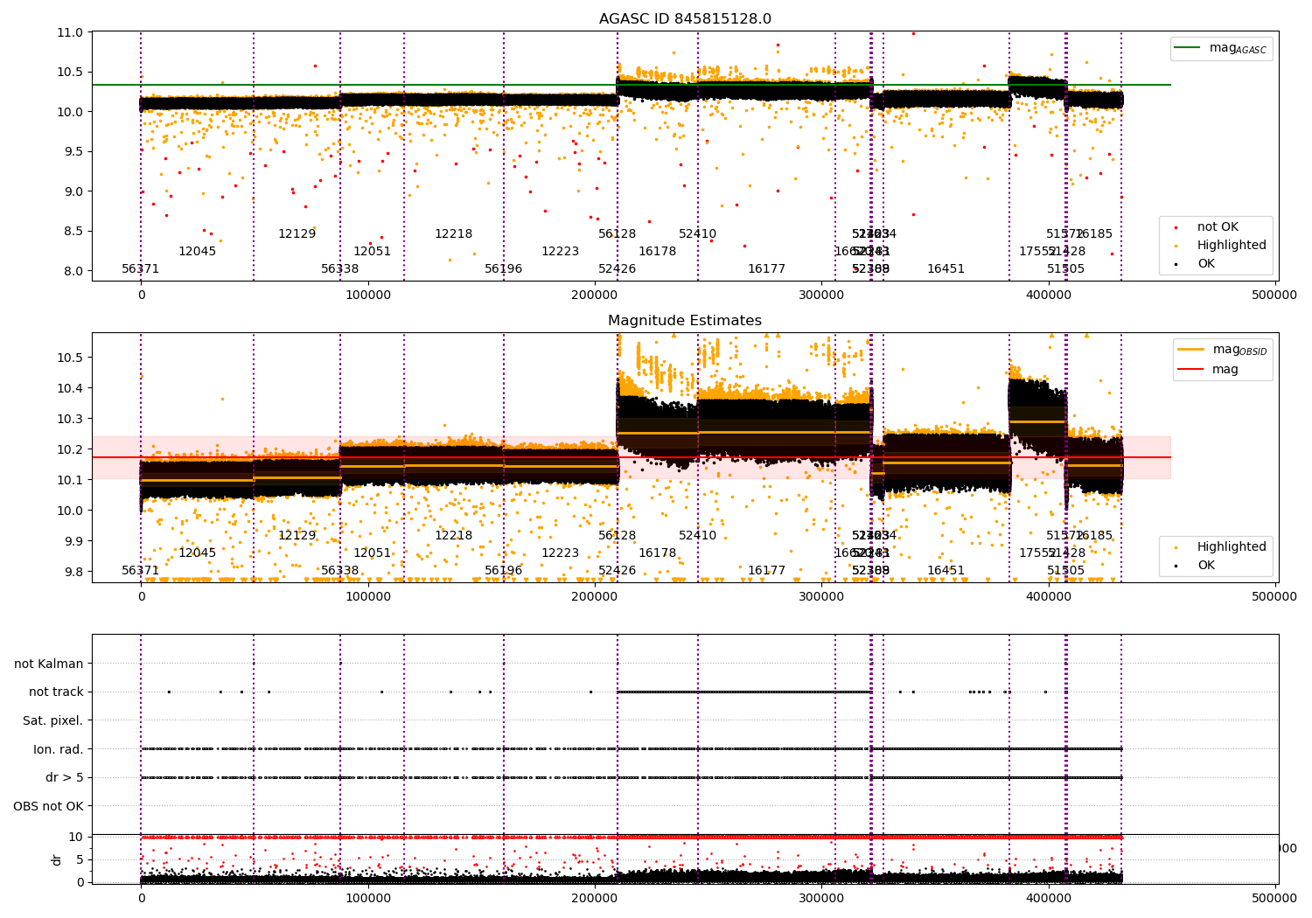Click the 500000 x-tick of the AGASC ID plot
This screenshot has width=1312, height=918.
click(1275, 296)
